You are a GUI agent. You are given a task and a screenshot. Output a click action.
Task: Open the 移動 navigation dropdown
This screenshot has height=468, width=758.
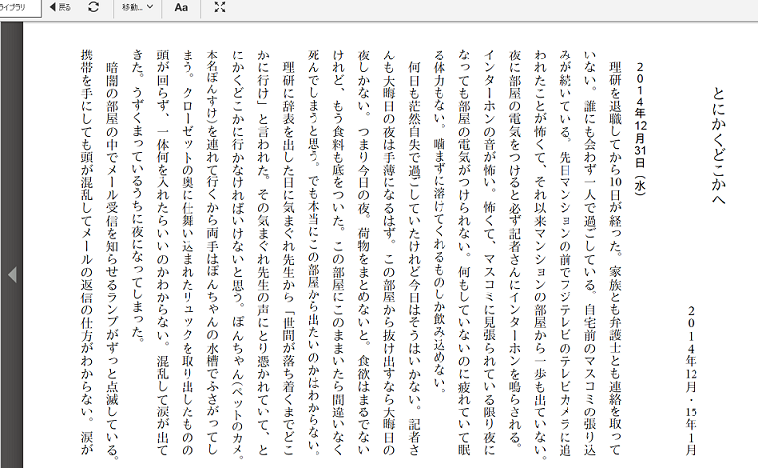[137, 7]
